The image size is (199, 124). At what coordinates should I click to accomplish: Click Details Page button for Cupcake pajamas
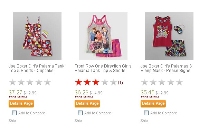click(x=21, y=104)
